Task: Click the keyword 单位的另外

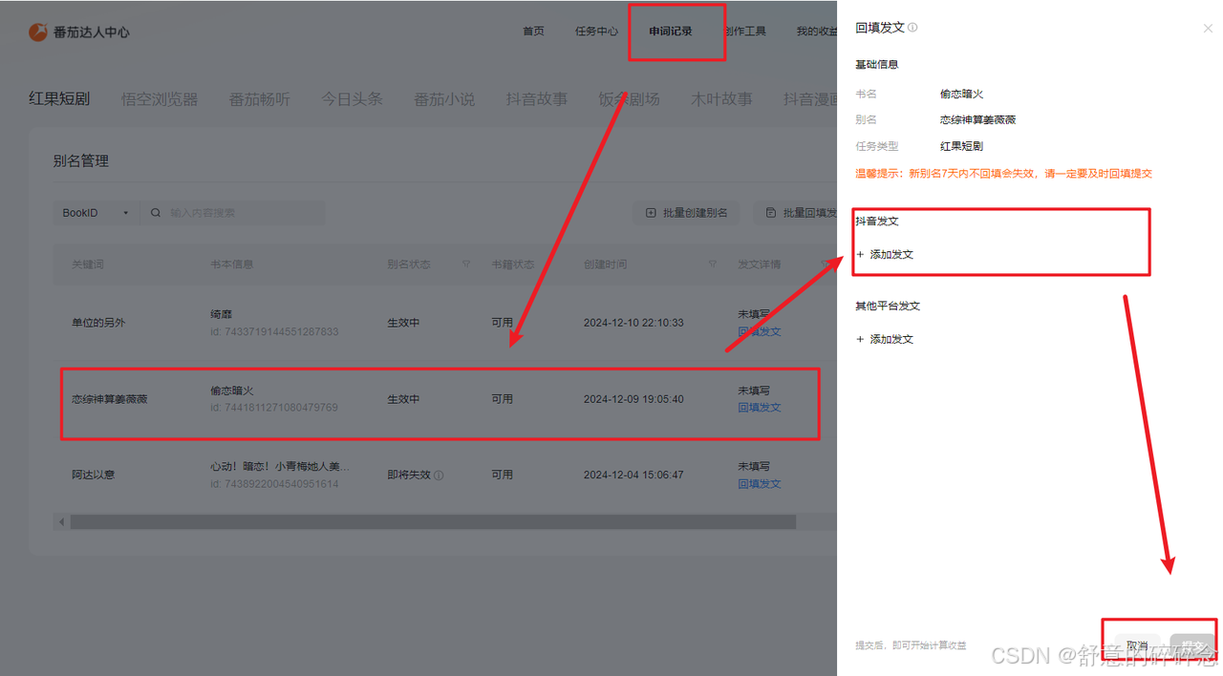Action: (x=98, y=323)
